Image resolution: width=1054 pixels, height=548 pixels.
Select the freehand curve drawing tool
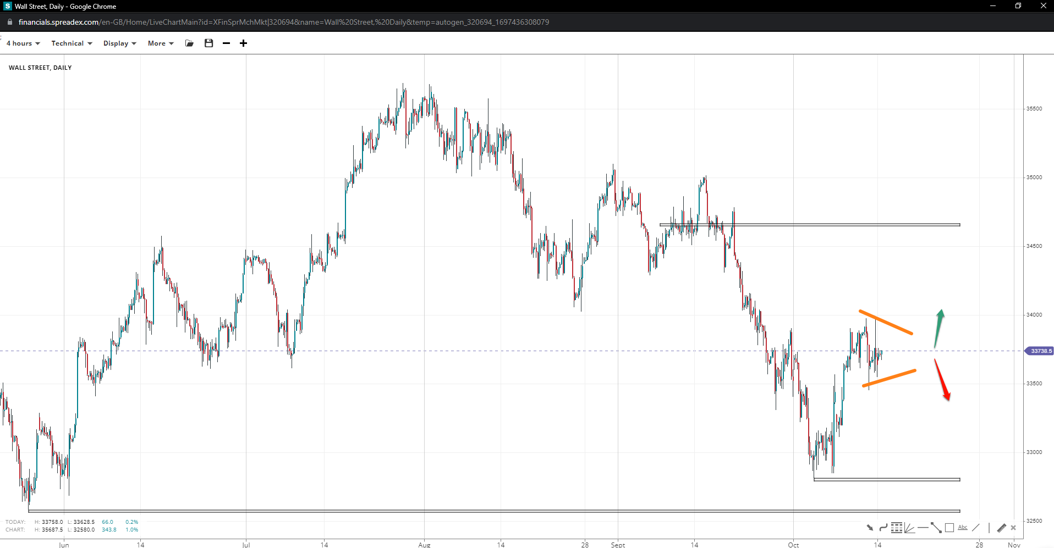pyautogui.click(x=883, y=528)
